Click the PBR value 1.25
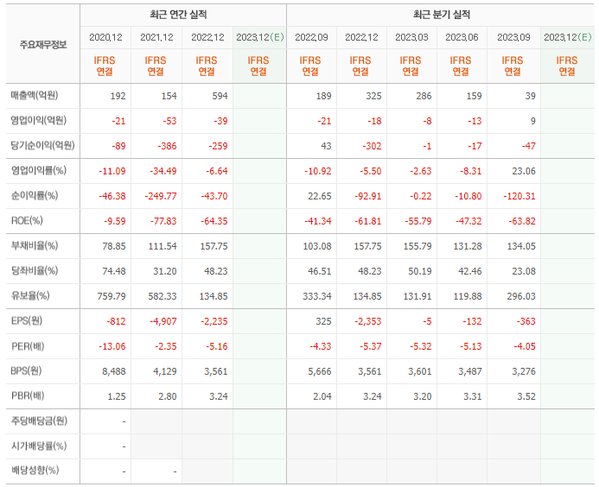The width and height of the screenshot is (599, 487). coord(117,397)
